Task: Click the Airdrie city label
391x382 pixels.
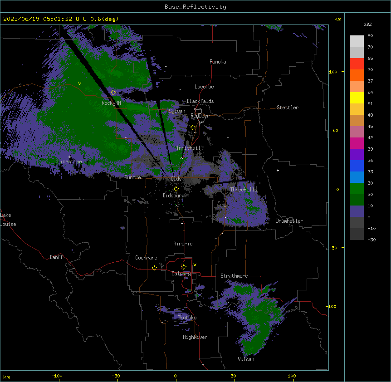Action: 183,244
